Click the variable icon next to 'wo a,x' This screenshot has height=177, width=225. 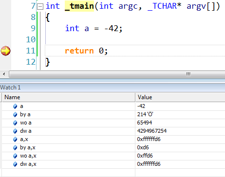coord(15,156)
